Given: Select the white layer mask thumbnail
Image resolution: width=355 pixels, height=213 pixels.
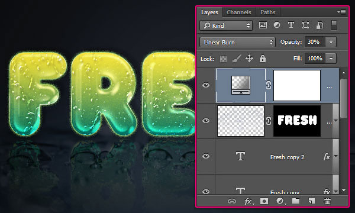Looking at the screenshot, I should (297, 85).
